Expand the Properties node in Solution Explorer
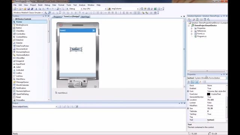Image resolution: width=240 pixels, height=135 pixels. point(192,28)
